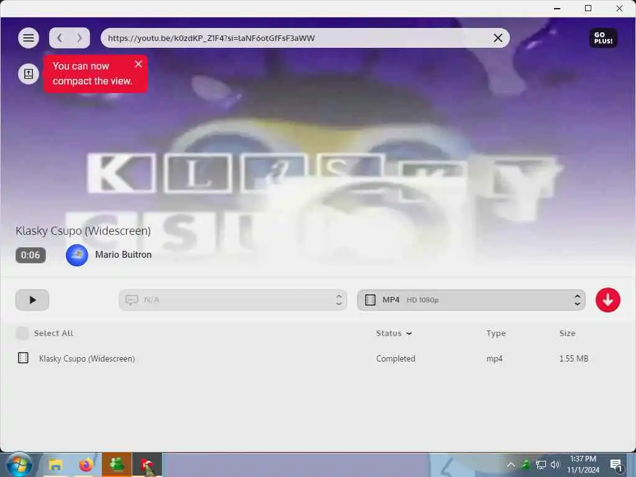Open the GO PLUS! upgrade badge
The height and width of the screenshot is (477, 636).
coord(603,38)
